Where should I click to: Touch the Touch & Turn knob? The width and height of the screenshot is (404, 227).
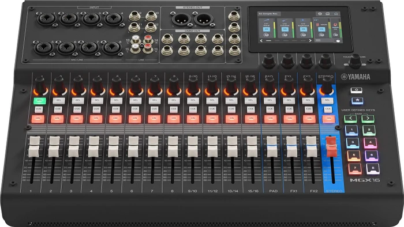[x=356, y=60]
